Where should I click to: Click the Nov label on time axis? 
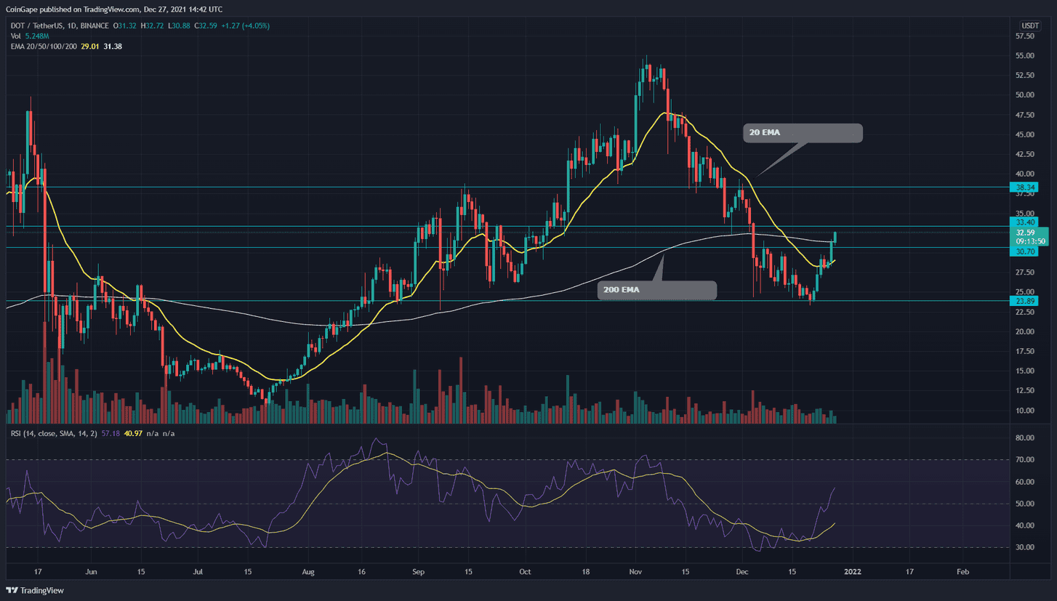pos(636,573)
